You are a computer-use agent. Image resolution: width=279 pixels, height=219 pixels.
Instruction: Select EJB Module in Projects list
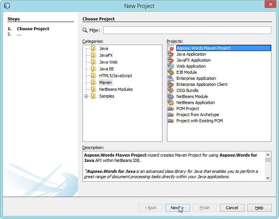[187, 72]
